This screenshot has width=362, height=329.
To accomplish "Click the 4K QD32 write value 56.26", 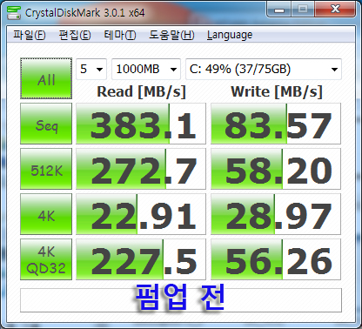I will click(x=276, y=259).
